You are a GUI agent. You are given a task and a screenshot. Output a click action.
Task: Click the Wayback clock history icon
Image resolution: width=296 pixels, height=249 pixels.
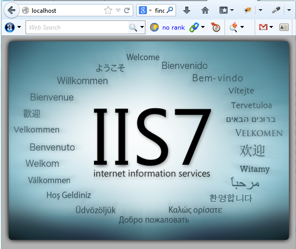point(215,27)
